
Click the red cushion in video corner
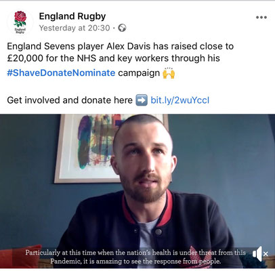coord(21,256)
